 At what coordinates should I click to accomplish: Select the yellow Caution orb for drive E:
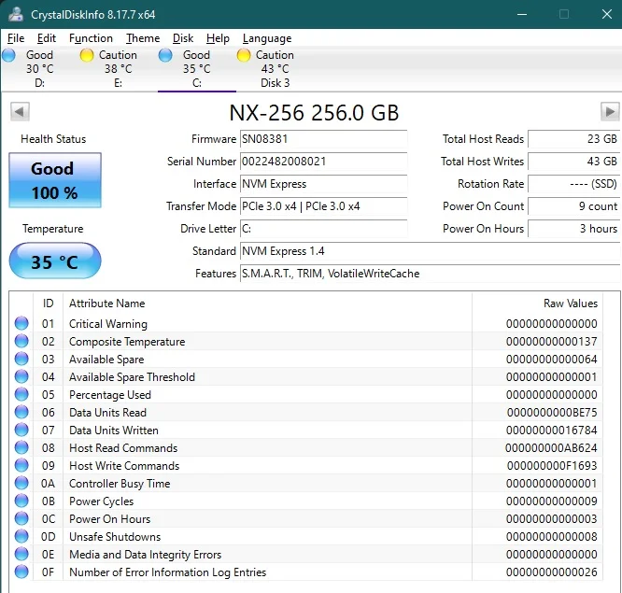pos(87,55)
